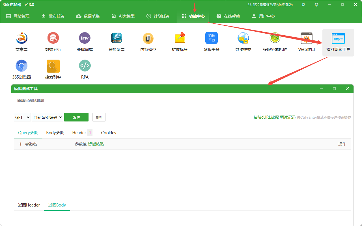Open the RPA icon
The height and width of the screenshot is (226, 362).
pyautogui.click(x=85, y=69)
